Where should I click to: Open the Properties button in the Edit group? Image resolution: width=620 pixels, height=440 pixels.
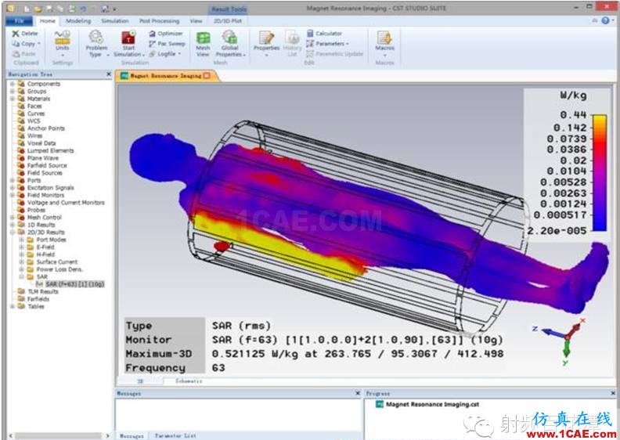(x=266, y=43)
